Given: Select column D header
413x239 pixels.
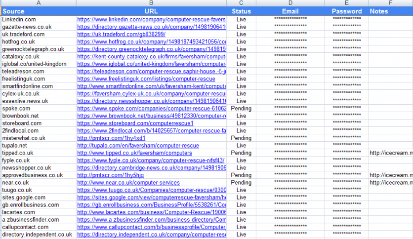Looking at the screenshot, I should pyautogui.click(x=290, y=3).
